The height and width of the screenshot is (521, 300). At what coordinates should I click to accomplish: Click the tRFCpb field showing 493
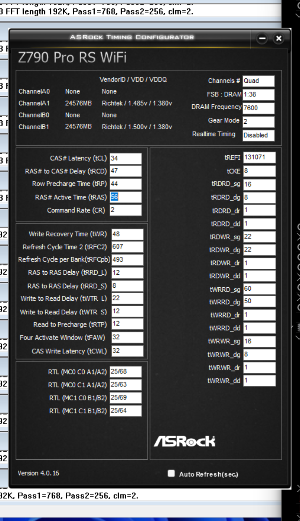click(128, 260)
